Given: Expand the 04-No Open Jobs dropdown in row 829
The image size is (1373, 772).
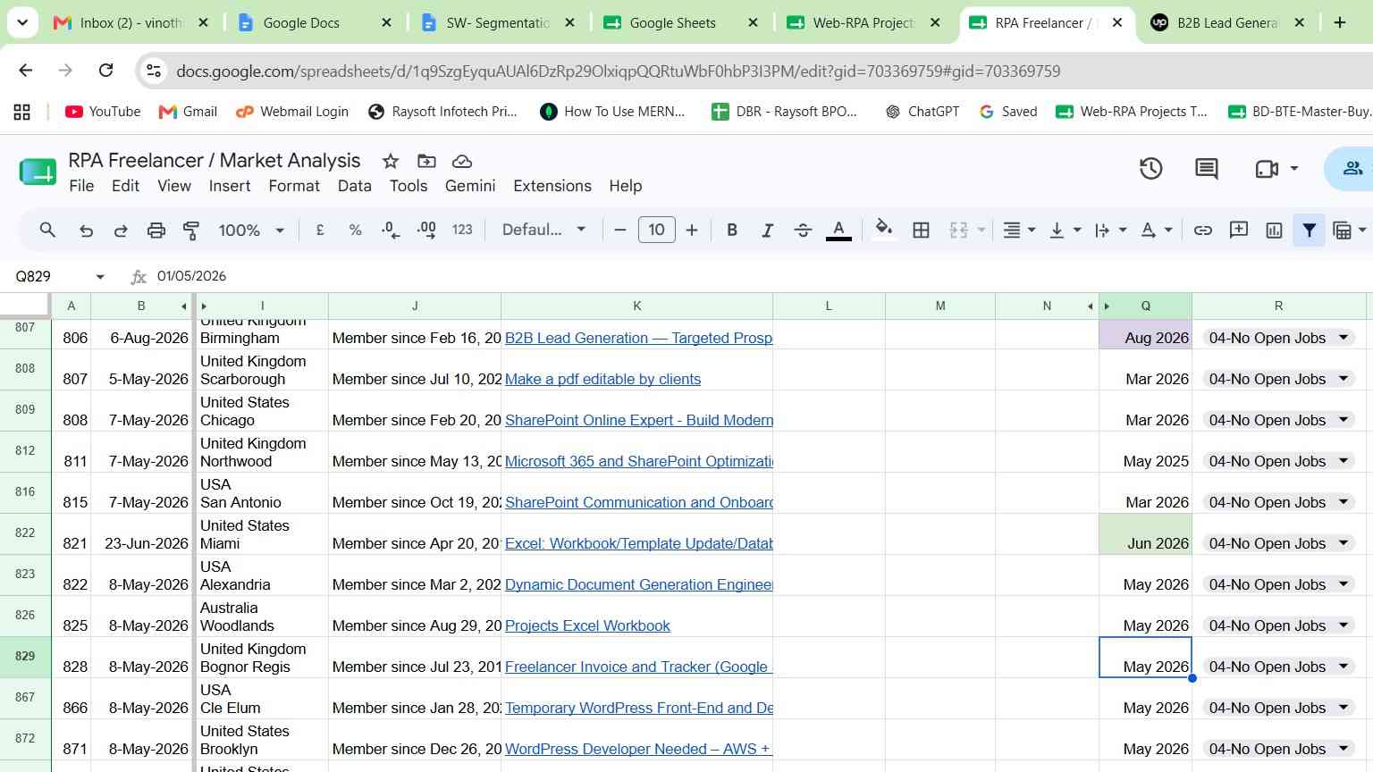Looking at the screenshot, I should click(1344, 667).
